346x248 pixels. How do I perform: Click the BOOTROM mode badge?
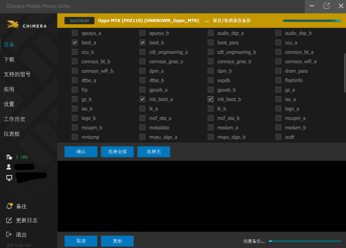(79, 21)
